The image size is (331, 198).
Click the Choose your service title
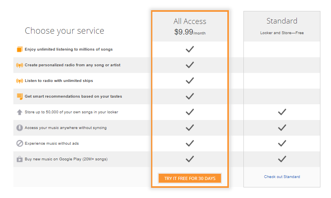(64, 31)
